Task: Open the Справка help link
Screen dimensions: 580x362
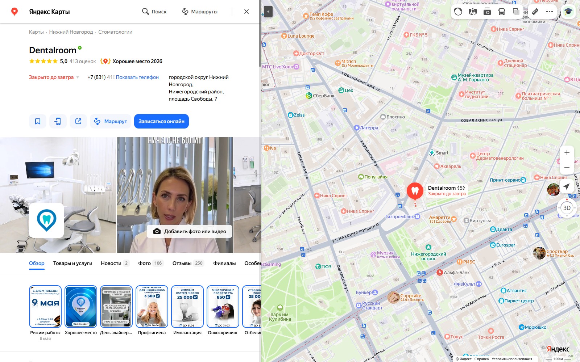Action: (x=481, y=359)
